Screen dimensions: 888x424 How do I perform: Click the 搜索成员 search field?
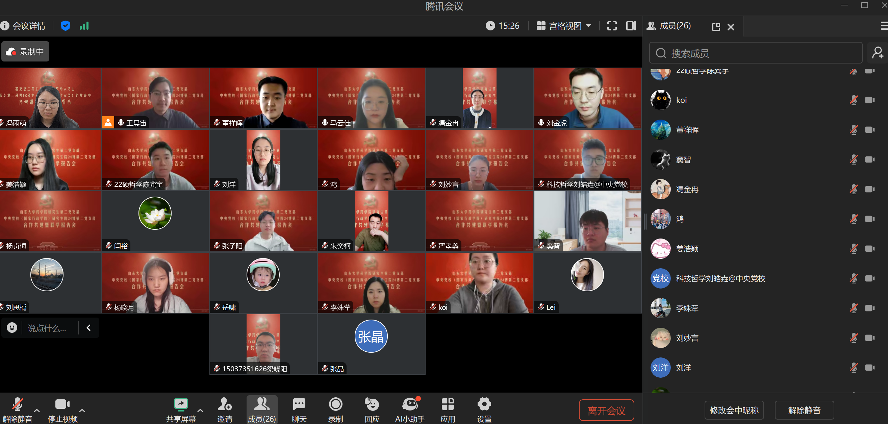coord(755,53)
